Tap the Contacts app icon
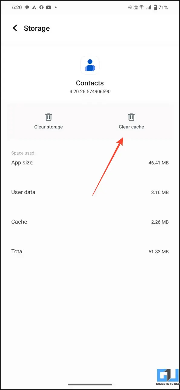 pos(90,65)
